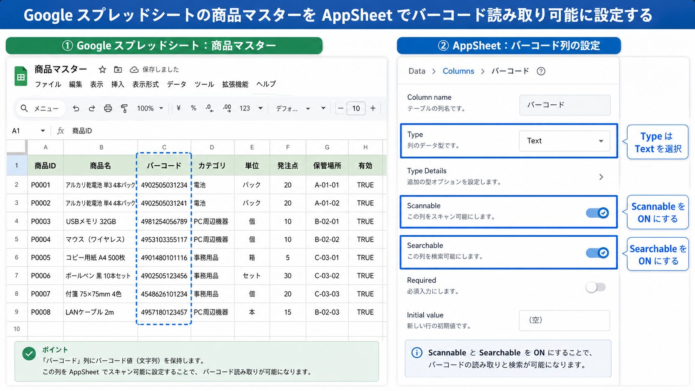The width and height of the screenshot is (695, 391).
Task: Click the undo arrow in the toolbar
Action: [x=76, y=108]
